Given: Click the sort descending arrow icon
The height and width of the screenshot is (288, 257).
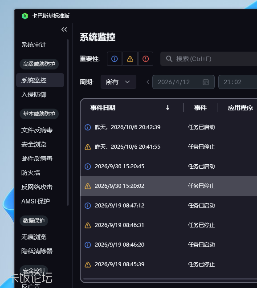Looking at the screenshot, I should 167,108.
